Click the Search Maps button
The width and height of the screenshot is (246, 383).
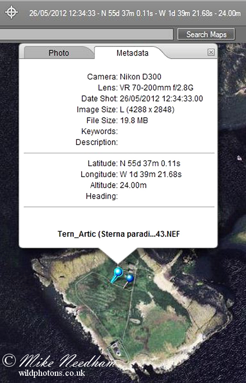coord(206,34)
